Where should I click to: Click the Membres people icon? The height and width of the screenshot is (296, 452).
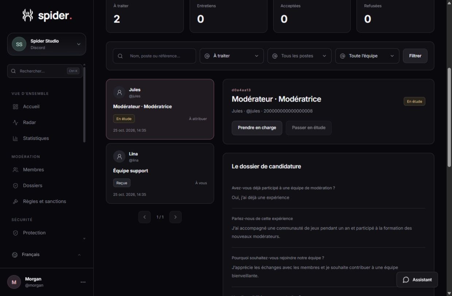click(x=15, y=170)
